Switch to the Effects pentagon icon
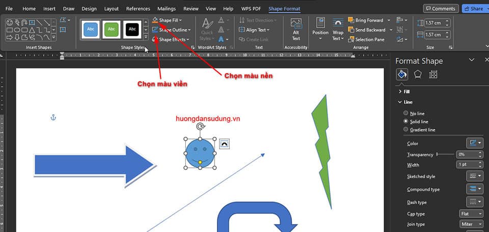489x232 pixels. [418, 75]
